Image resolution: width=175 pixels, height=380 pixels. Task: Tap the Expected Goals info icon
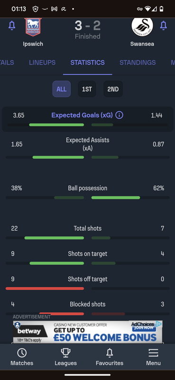(119, 115)
